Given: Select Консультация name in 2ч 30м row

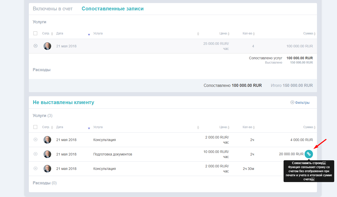Looking at the screenshot, I should [105, 169].
